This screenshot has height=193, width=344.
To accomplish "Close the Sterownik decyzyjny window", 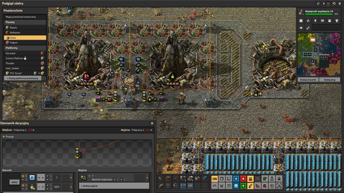I will (x=152, y=123).
